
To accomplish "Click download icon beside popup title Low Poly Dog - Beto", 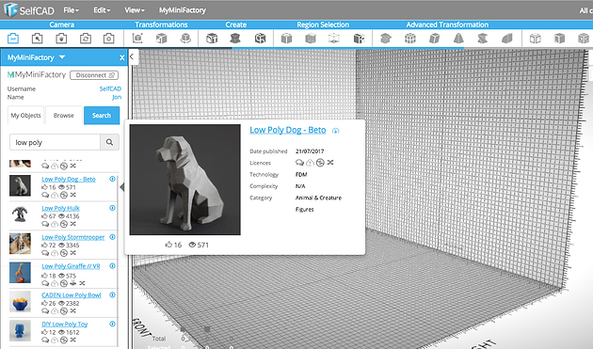I will [335, 131].
